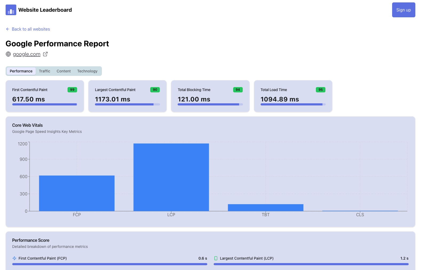
Task: Switch to the Traffic tab
Action: click(45, 71)
